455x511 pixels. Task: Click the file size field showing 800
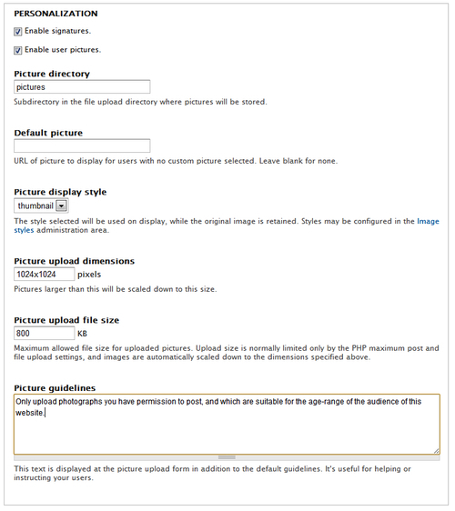tap(44, 334)
